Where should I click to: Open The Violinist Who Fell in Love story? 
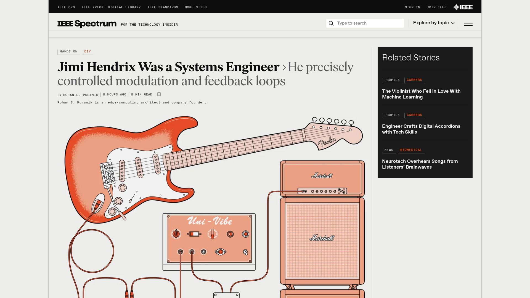421,94
